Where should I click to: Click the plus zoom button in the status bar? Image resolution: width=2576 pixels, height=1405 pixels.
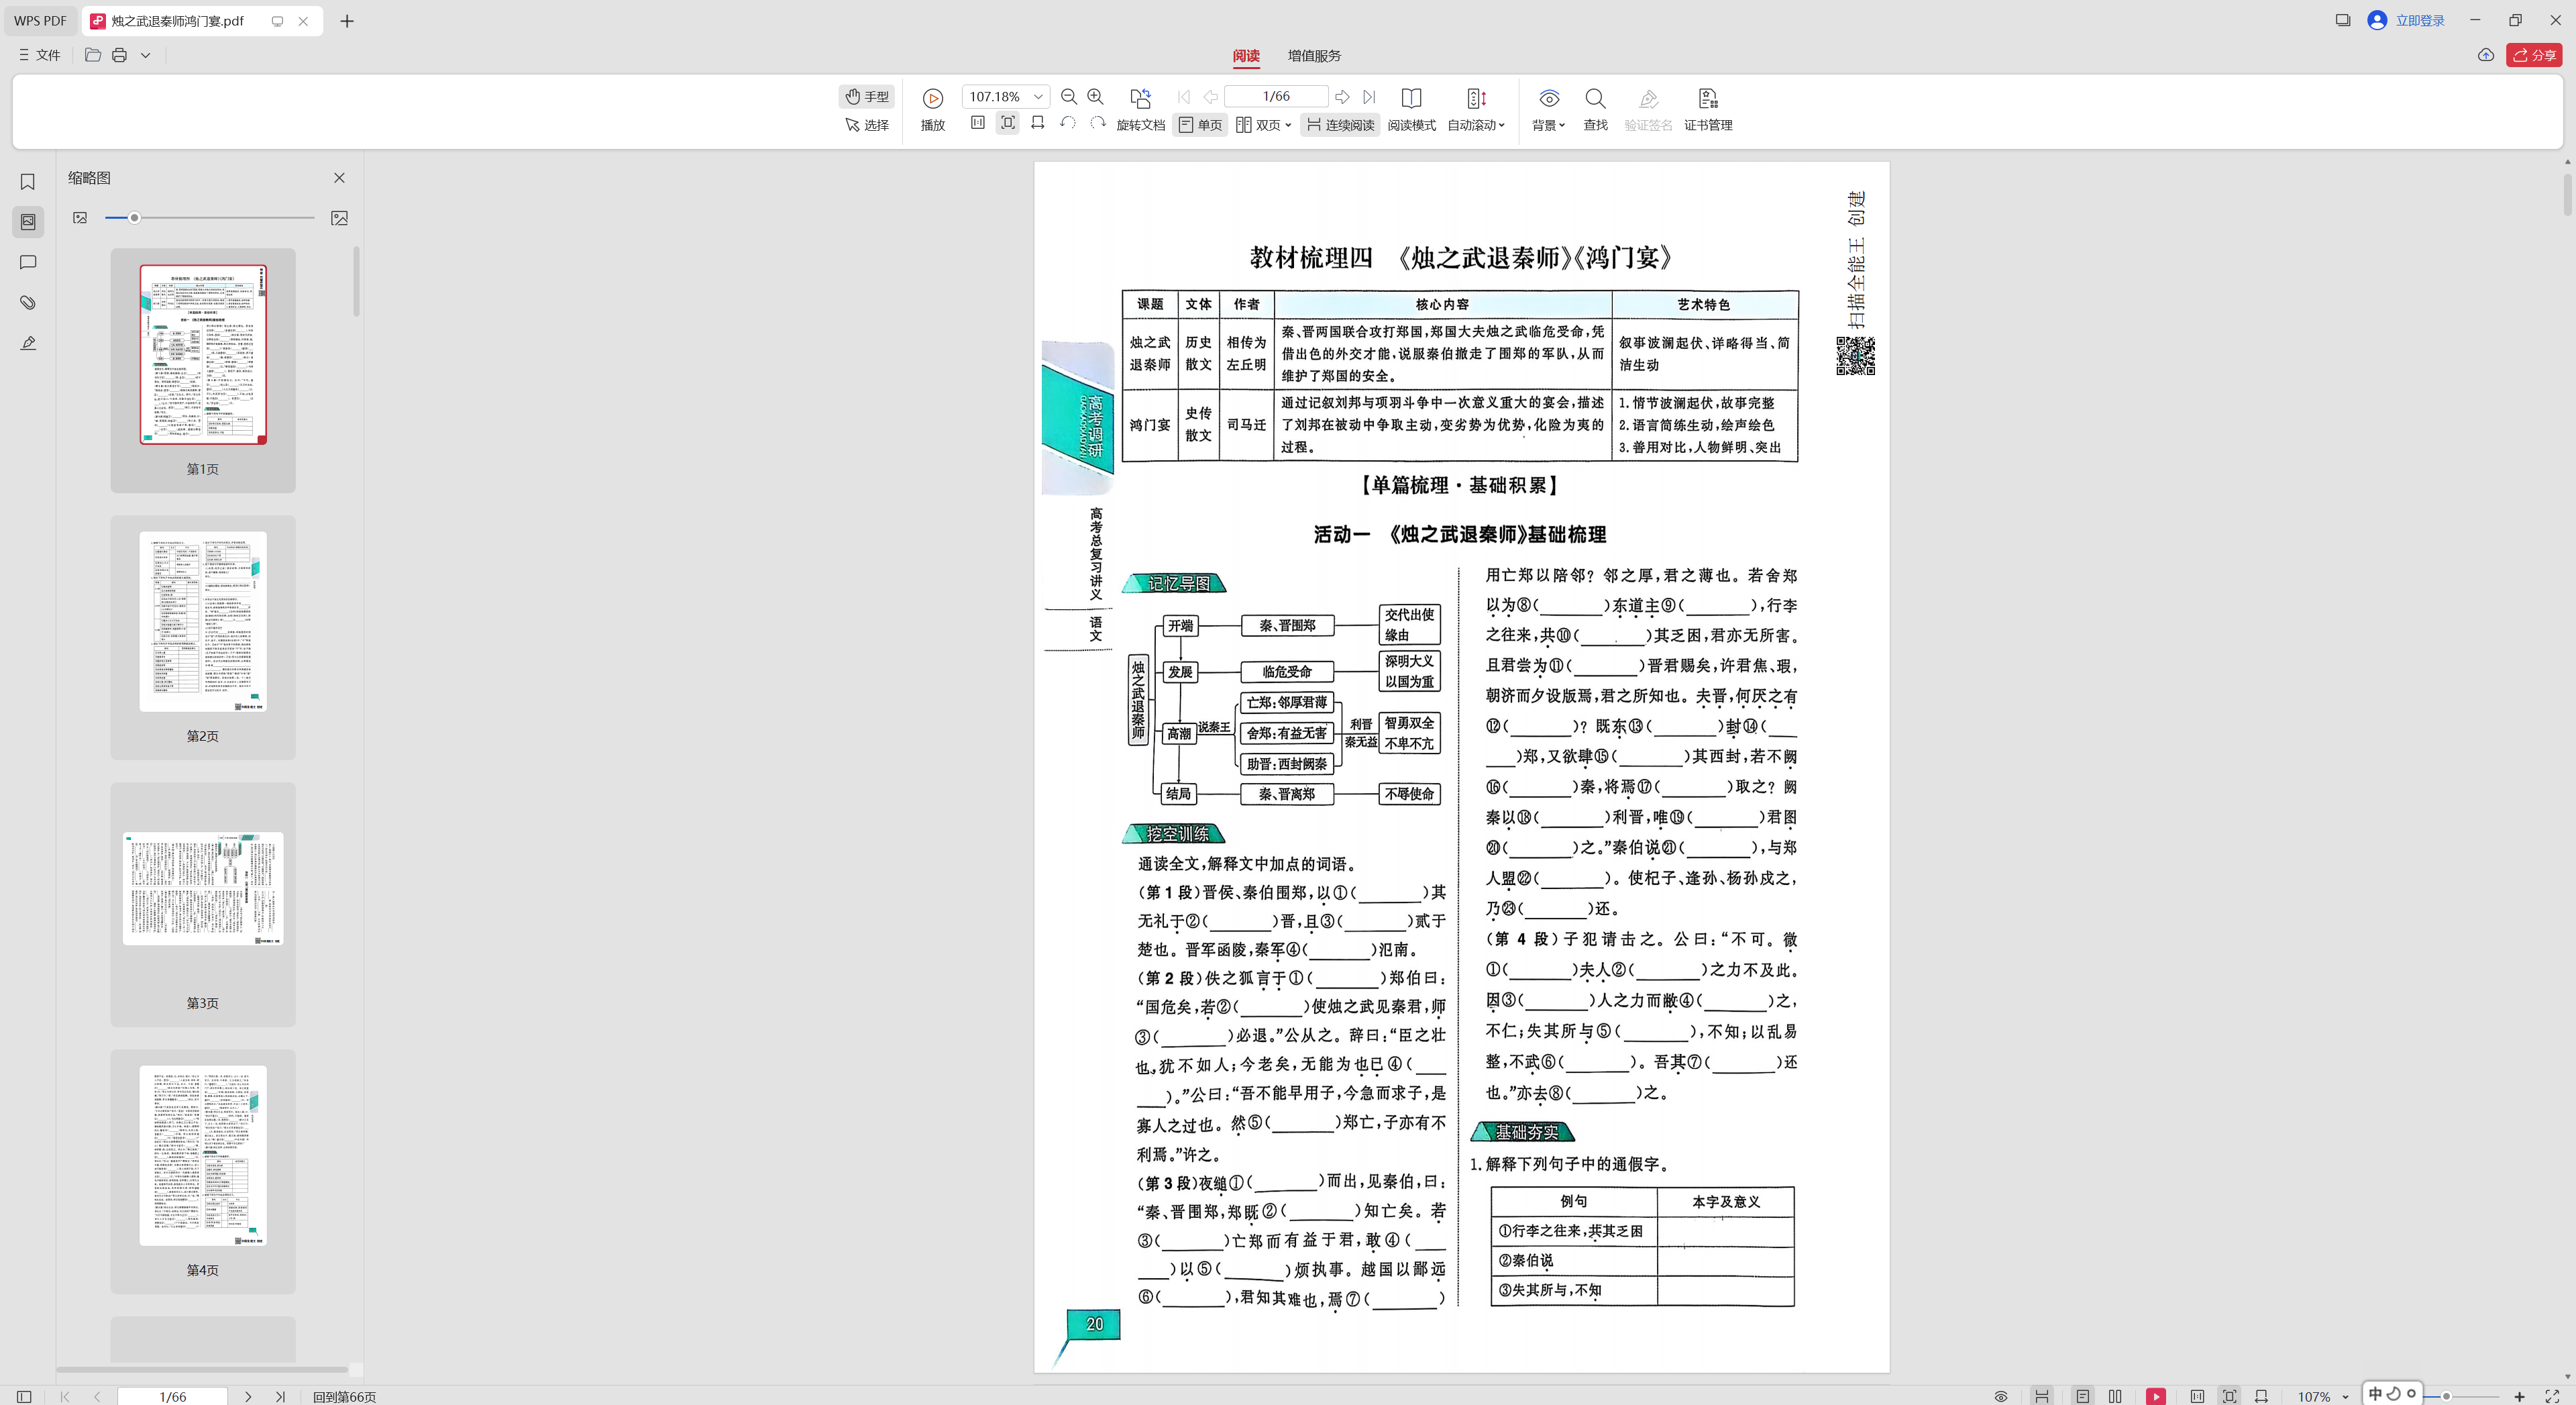point(2519,1396)
